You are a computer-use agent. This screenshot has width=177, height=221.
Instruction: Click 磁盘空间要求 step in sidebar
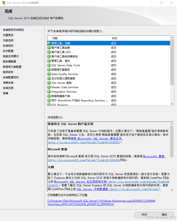click(11, 56)
